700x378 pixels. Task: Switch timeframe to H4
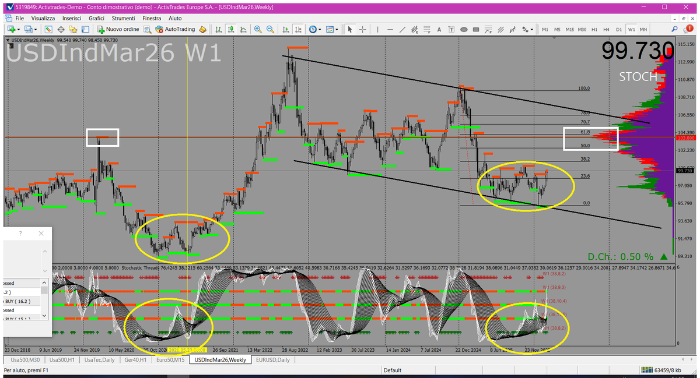click(606, 29)
